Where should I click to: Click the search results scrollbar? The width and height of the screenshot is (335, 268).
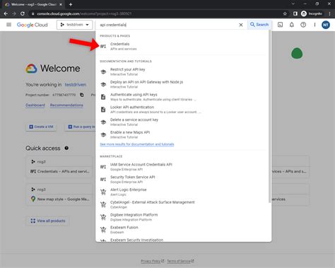click(x=269, y=115)
